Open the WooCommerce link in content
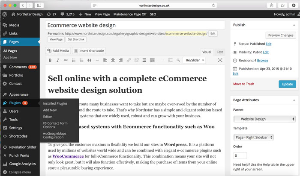This screenshot has width=300, height=176. click(x=68, y=156)
